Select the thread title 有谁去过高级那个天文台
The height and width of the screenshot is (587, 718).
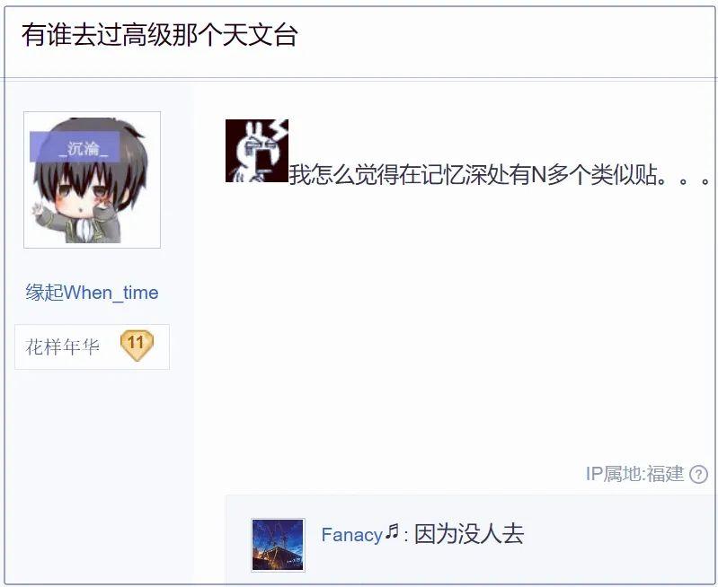click(x=160, y=34)
